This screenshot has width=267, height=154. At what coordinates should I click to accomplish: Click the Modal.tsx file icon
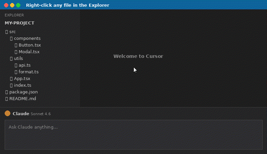point(16,52)
